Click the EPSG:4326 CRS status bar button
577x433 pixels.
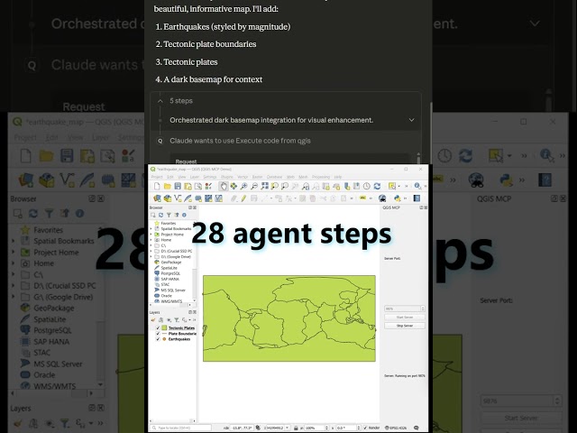coord(396,428)
